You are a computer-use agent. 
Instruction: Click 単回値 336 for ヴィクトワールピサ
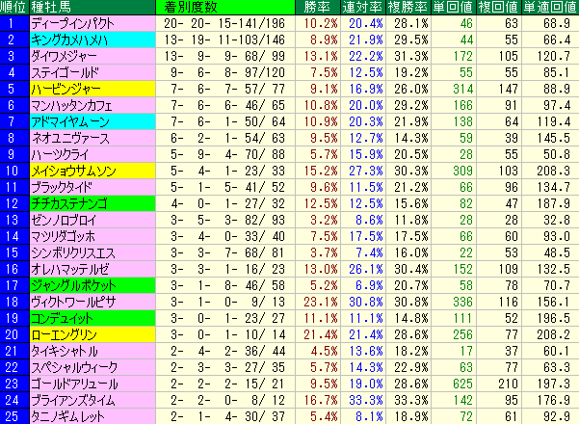[x=454, y=302]
